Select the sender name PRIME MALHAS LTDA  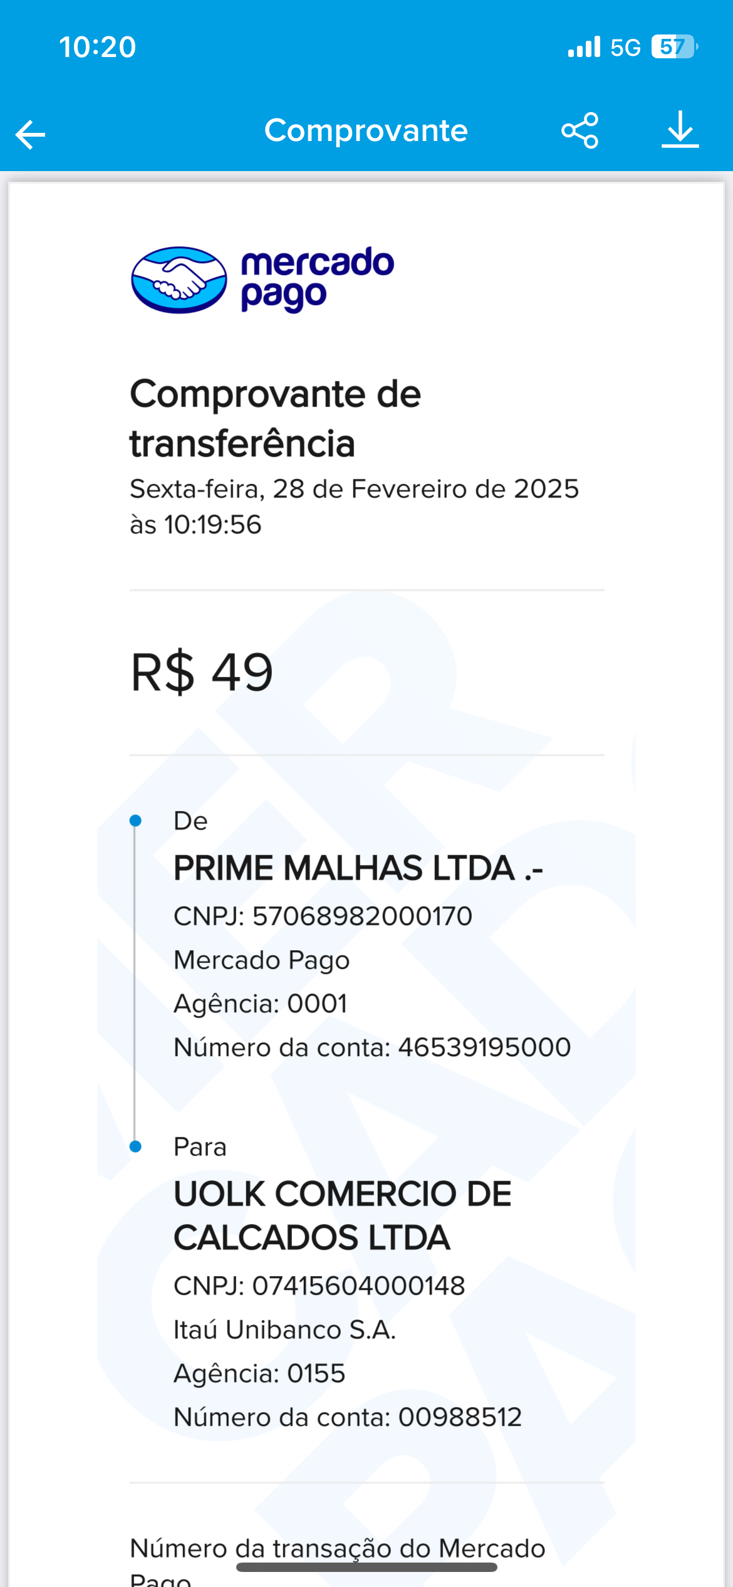tap(358, 868)
